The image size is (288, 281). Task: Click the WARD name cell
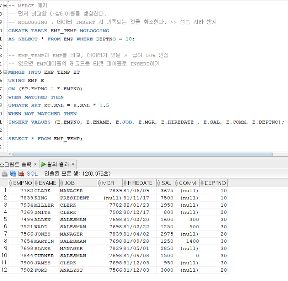point(47,227)
